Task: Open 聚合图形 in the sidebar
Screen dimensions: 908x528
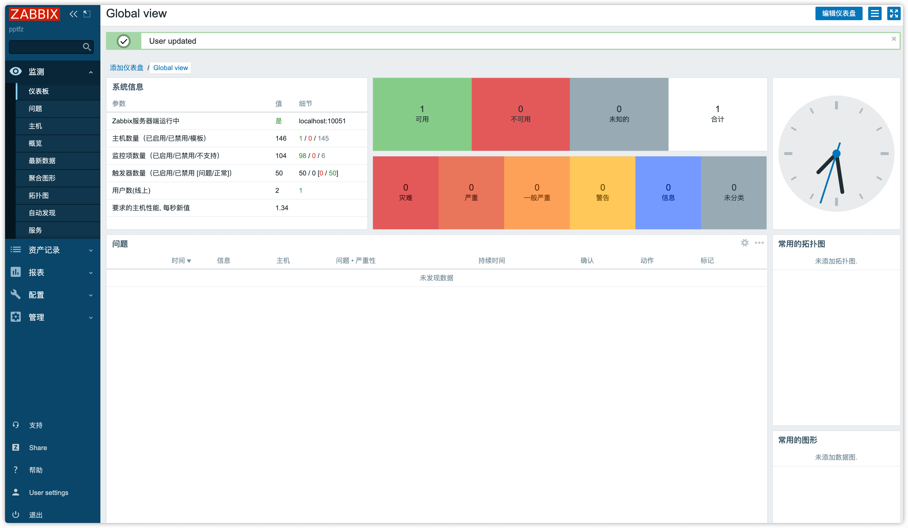Action: pyautogui.click(x=58, y=178)
